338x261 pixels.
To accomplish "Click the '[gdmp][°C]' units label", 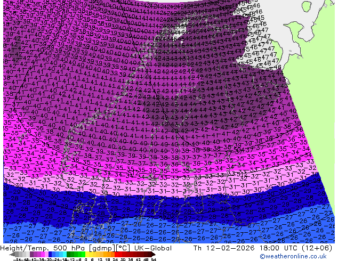I will tap(109, 248).
